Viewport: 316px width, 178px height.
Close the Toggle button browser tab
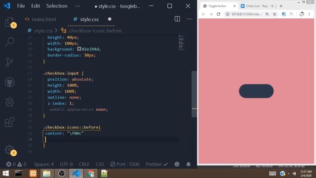(235, 6)
